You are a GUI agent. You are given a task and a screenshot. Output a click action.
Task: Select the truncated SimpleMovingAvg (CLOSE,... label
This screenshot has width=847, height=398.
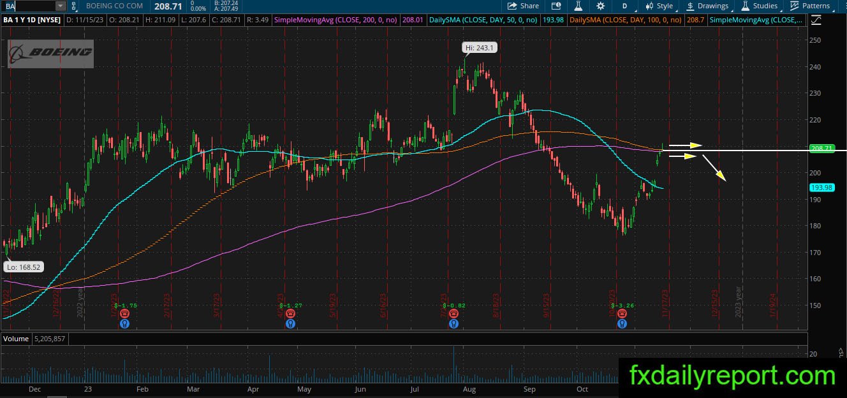757,20
